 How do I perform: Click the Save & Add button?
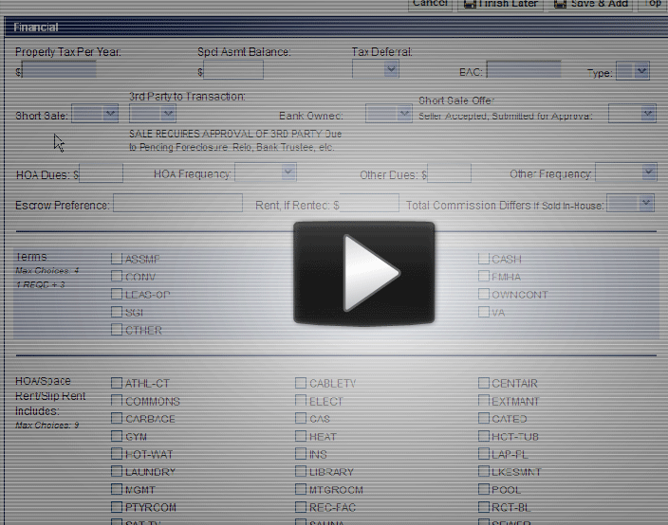(x=590, y=4)
